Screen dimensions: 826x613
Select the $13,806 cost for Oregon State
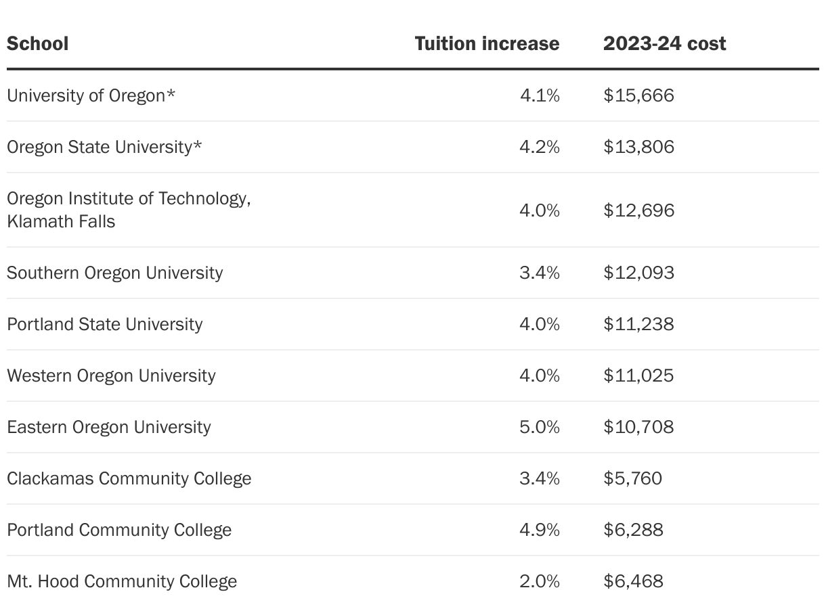pos(638,147)
